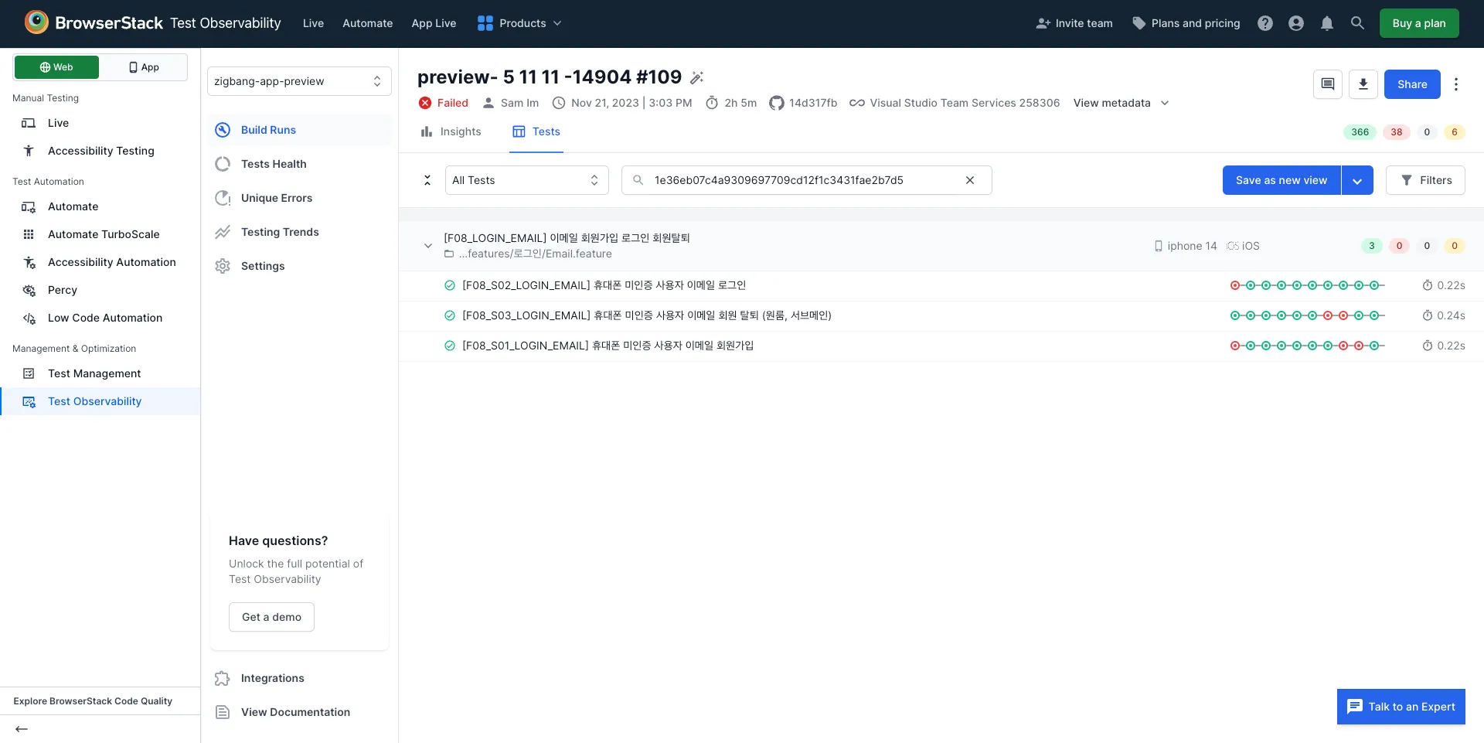This screenshot has width=1484, height=743.
Task: Open Live in top navigation
Action: pyautogui.click(x=313, y=23)
